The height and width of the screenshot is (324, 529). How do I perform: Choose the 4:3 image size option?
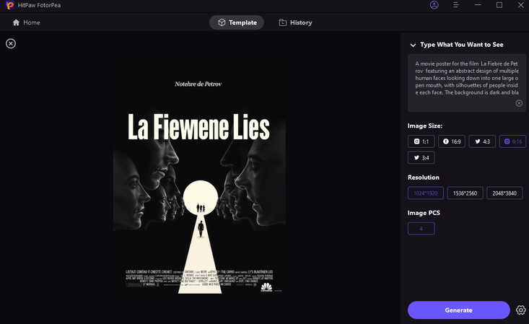[481, 141]
